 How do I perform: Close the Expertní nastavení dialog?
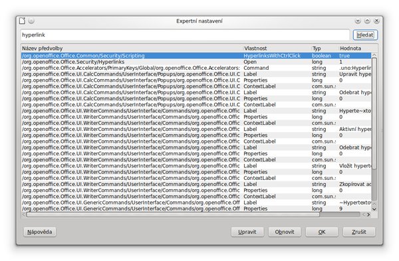click(376, 21)
